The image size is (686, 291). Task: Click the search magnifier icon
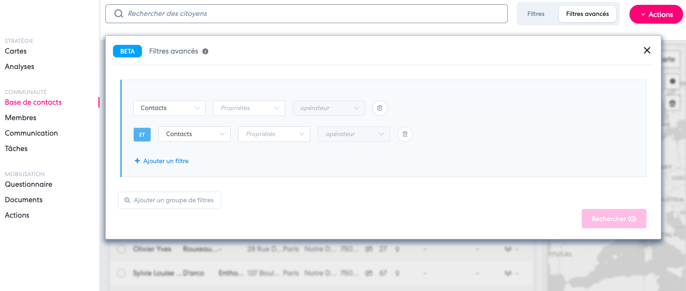[x=119, y=14]
